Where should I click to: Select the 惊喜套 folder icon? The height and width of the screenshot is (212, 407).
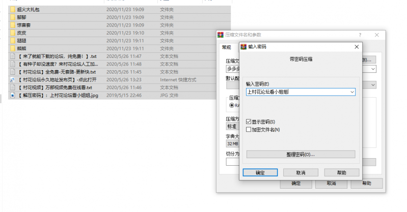tap(13, 25)
